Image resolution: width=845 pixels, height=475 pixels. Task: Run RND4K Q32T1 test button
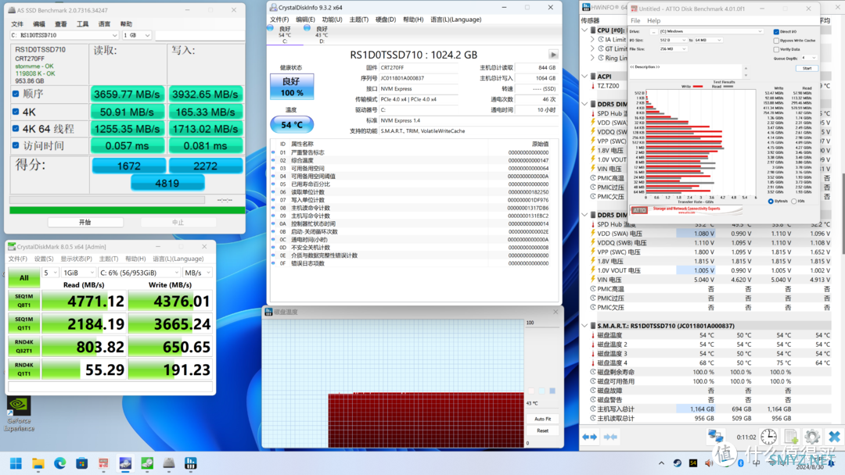23,346
